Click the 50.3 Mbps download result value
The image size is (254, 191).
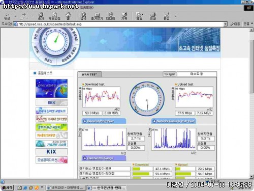(x=92, y=113)
